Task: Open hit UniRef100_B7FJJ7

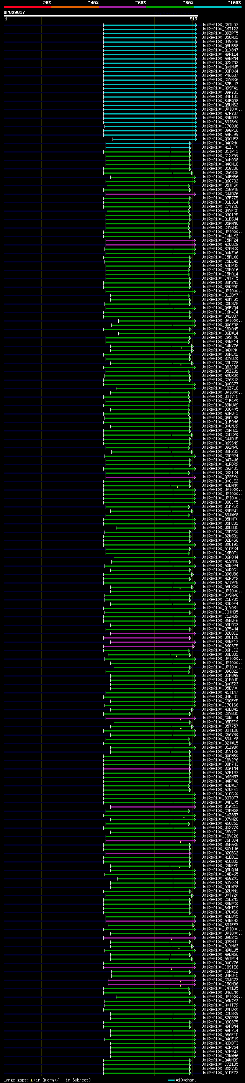Action: (x=220, y=84)
